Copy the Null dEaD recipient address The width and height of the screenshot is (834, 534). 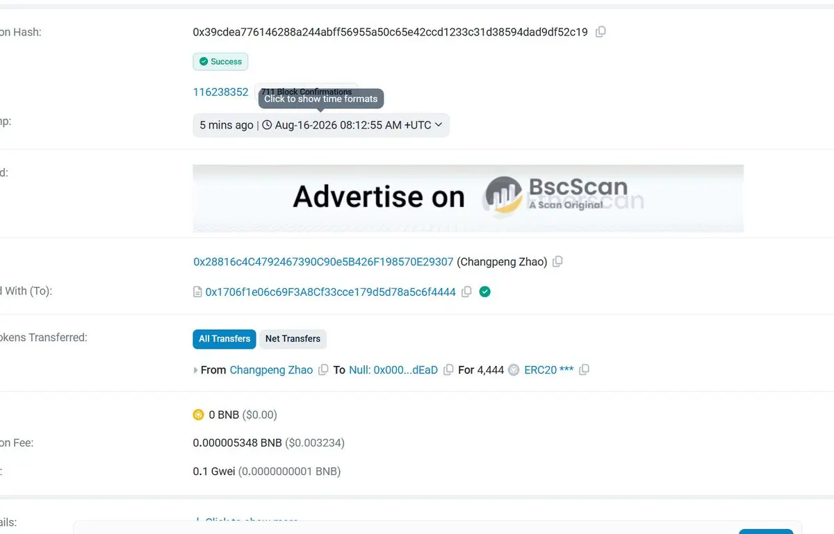tap(449, 370)
